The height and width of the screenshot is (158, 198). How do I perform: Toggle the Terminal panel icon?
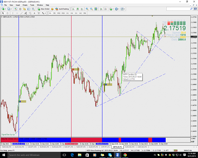tap(29, 9)
